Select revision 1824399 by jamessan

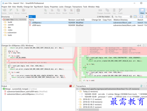tap(113, 97)
